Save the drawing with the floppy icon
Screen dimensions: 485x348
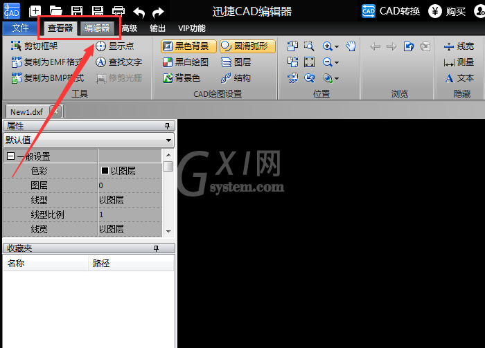(x=77, y=12)
